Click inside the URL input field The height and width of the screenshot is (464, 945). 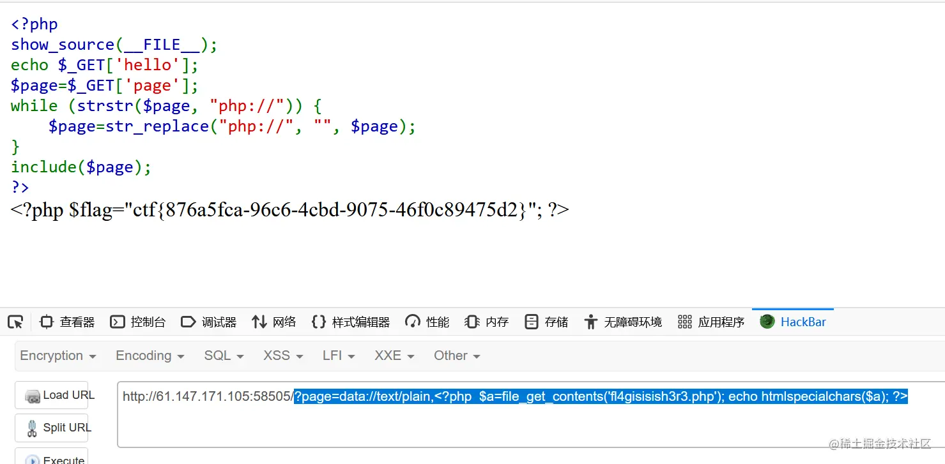click(x=511, y=415)
